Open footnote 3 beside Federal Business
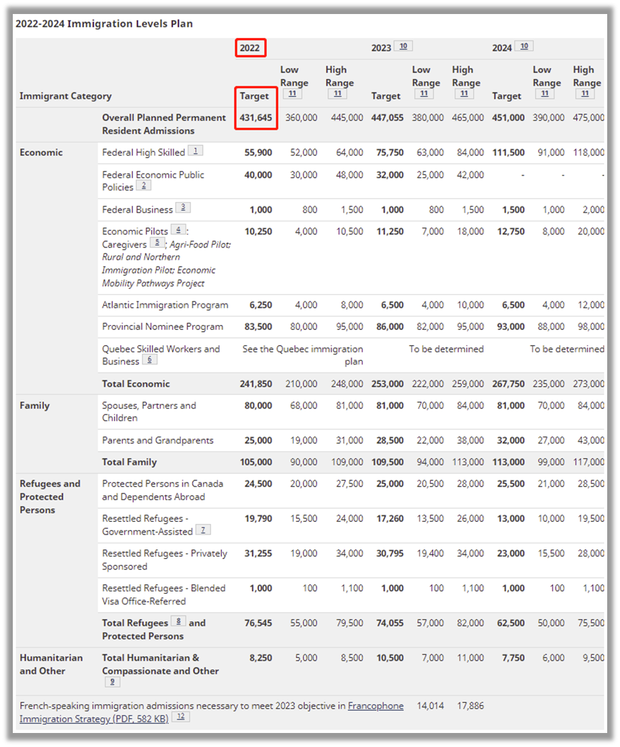 point(183,207)
